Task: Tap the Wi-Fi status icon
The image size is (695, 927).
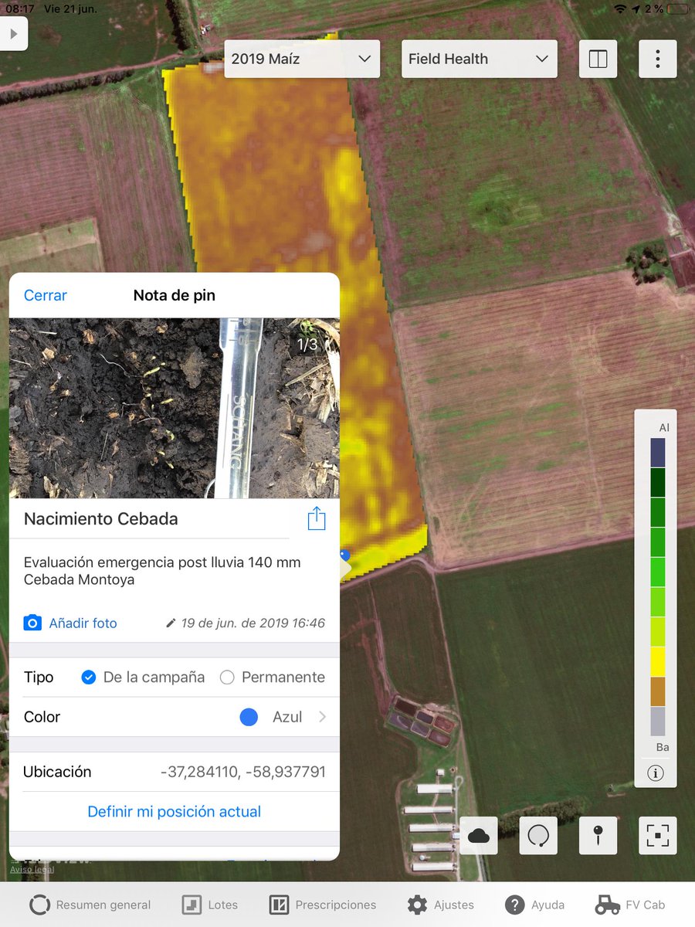Action: [620, 8]
